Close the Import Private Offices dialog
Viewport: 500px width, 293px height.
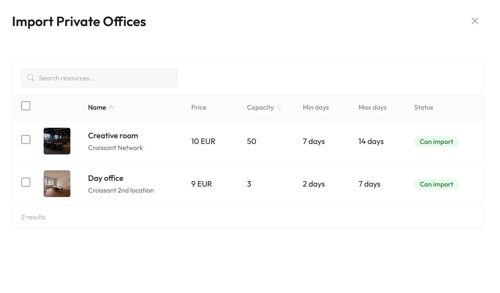point(475,21)
